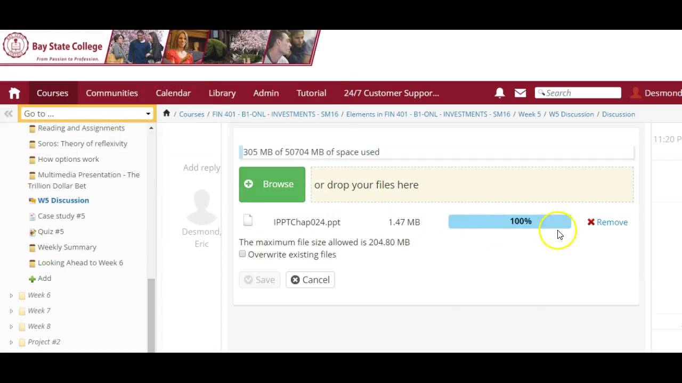Open the Go to... dropdown
This screenshot has height=383, width=682.
(87, 113)
